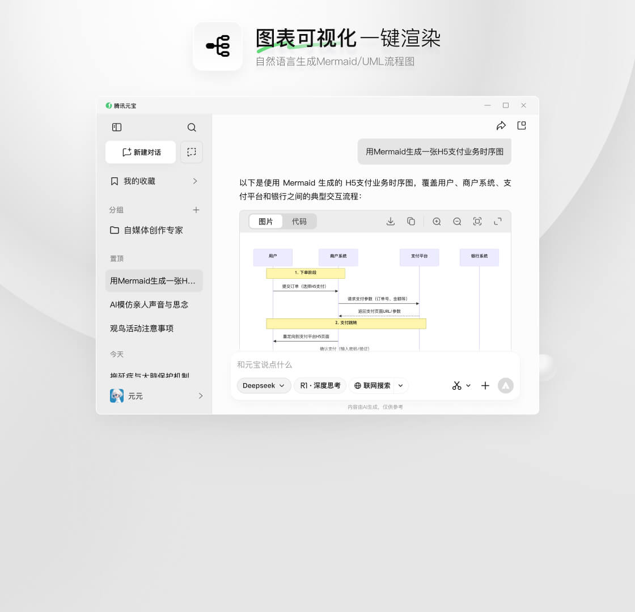Zoom out of the diagram
Screen dimensions: 635x612
[457, 222]
